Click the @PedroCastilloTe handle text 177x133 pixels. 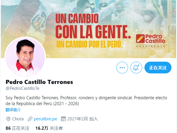[x=23, y=88]
